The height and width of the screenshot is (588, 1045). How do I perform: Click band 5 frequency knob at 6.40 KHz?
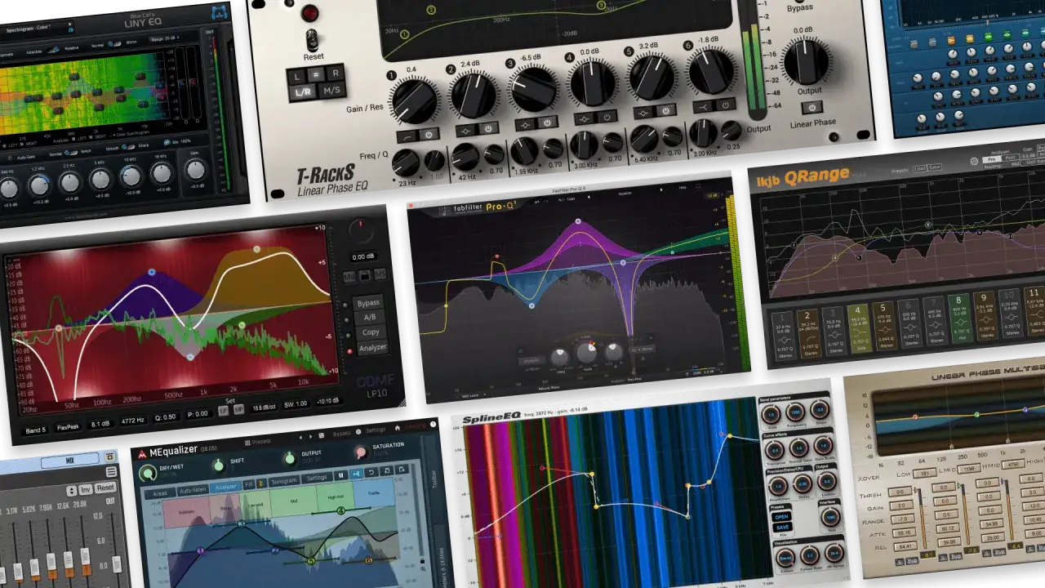point(644,138)
